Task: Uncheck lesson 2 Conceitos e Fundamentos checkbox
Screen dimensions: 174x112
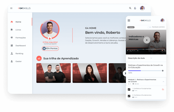Action: point(129,96)
